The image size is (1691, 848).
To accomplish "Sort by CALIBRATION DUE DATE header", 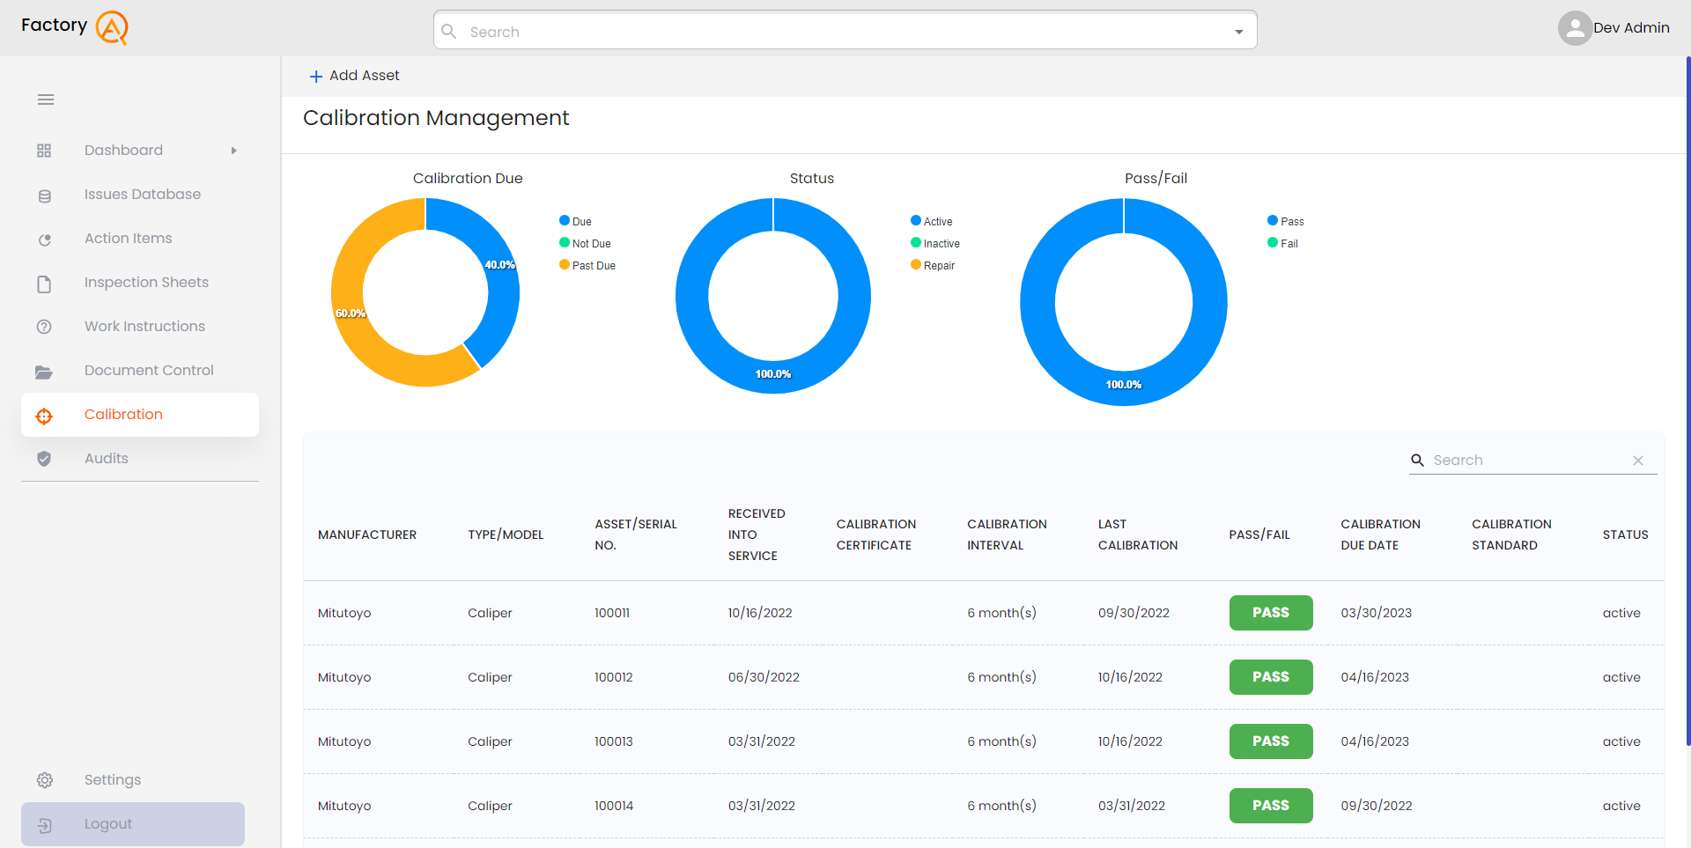I will coord(1380,535).
